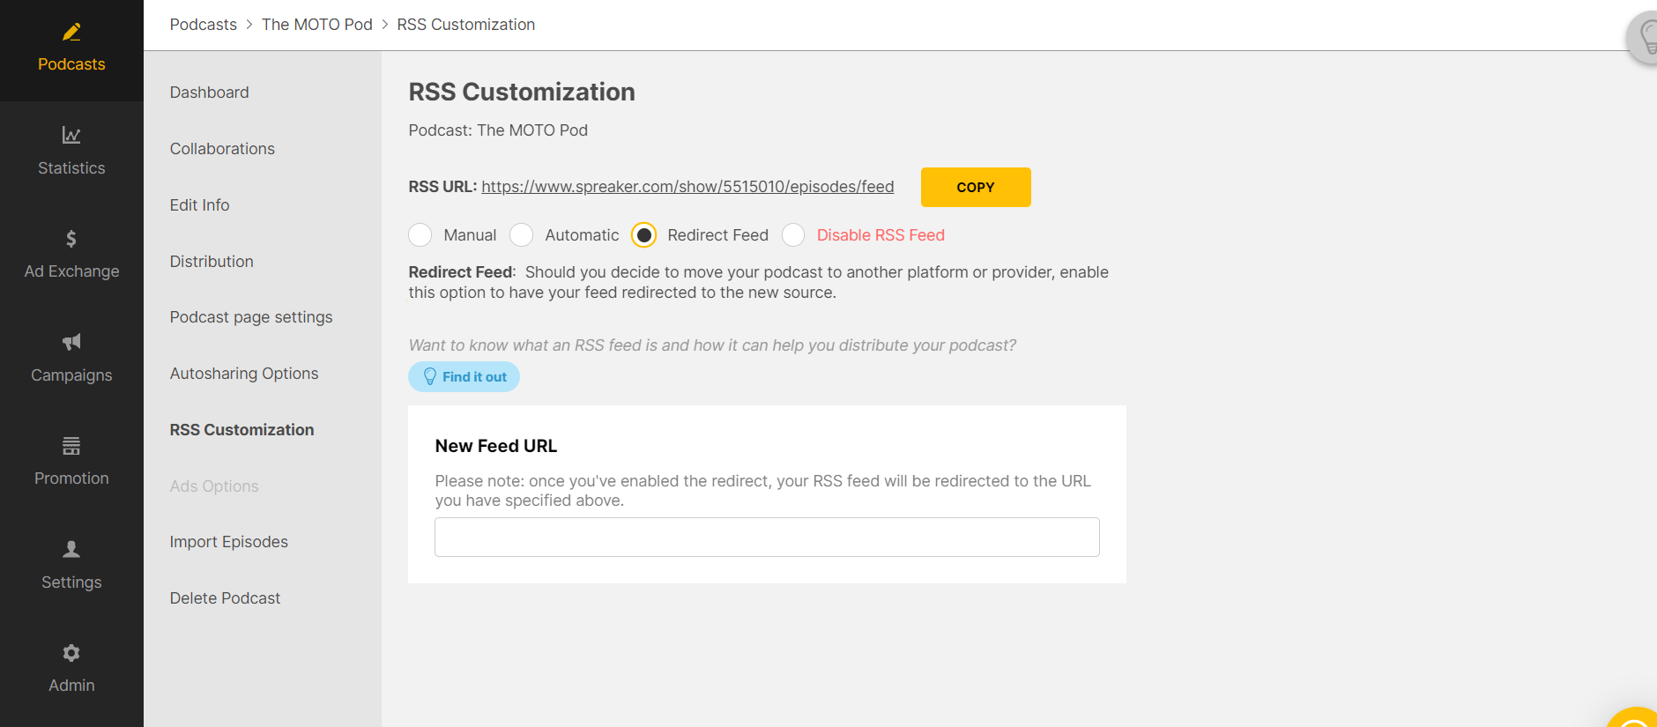1657x727 pixels.
Task: Go to Import Episodes section
Action: tap(229, 542)
